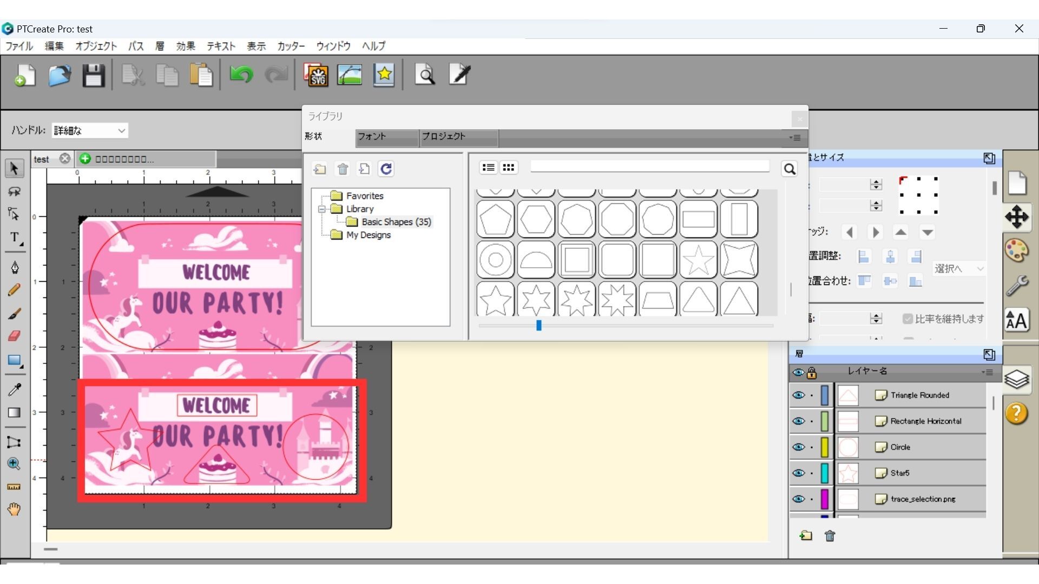Hide the Triangle Rounded layer
The image size is (1039, 584).
pos(798,395)
